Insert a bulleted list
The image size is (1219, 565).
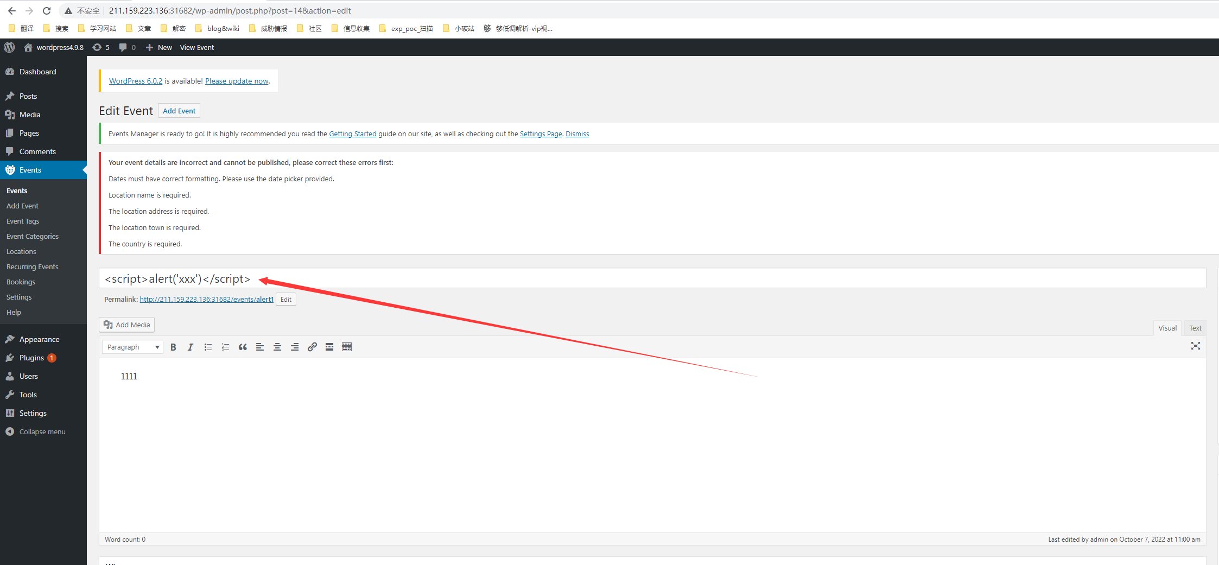tap(208, 347)
